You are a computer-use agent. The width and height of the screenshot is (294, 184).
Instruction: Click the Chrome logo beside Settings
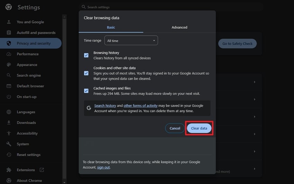point(9,7)
